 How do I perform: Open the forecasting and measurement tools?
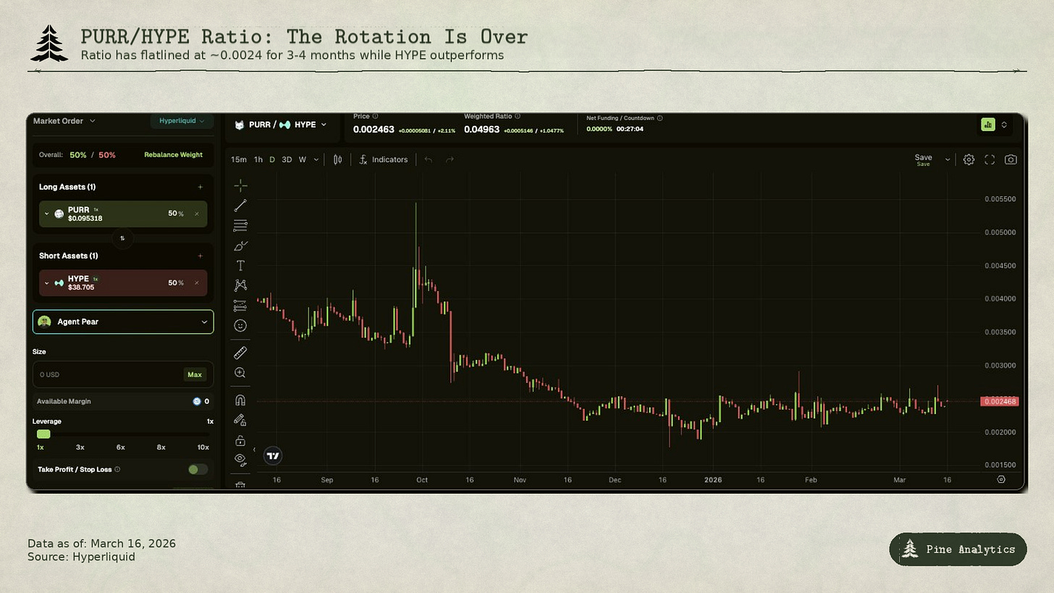[240, 306]
